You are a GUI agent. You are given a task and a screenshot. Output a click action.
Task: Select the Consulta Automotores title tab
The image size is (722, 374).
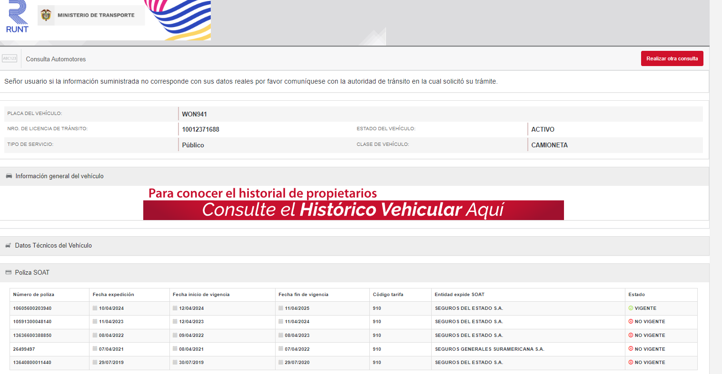pos(56,59)
